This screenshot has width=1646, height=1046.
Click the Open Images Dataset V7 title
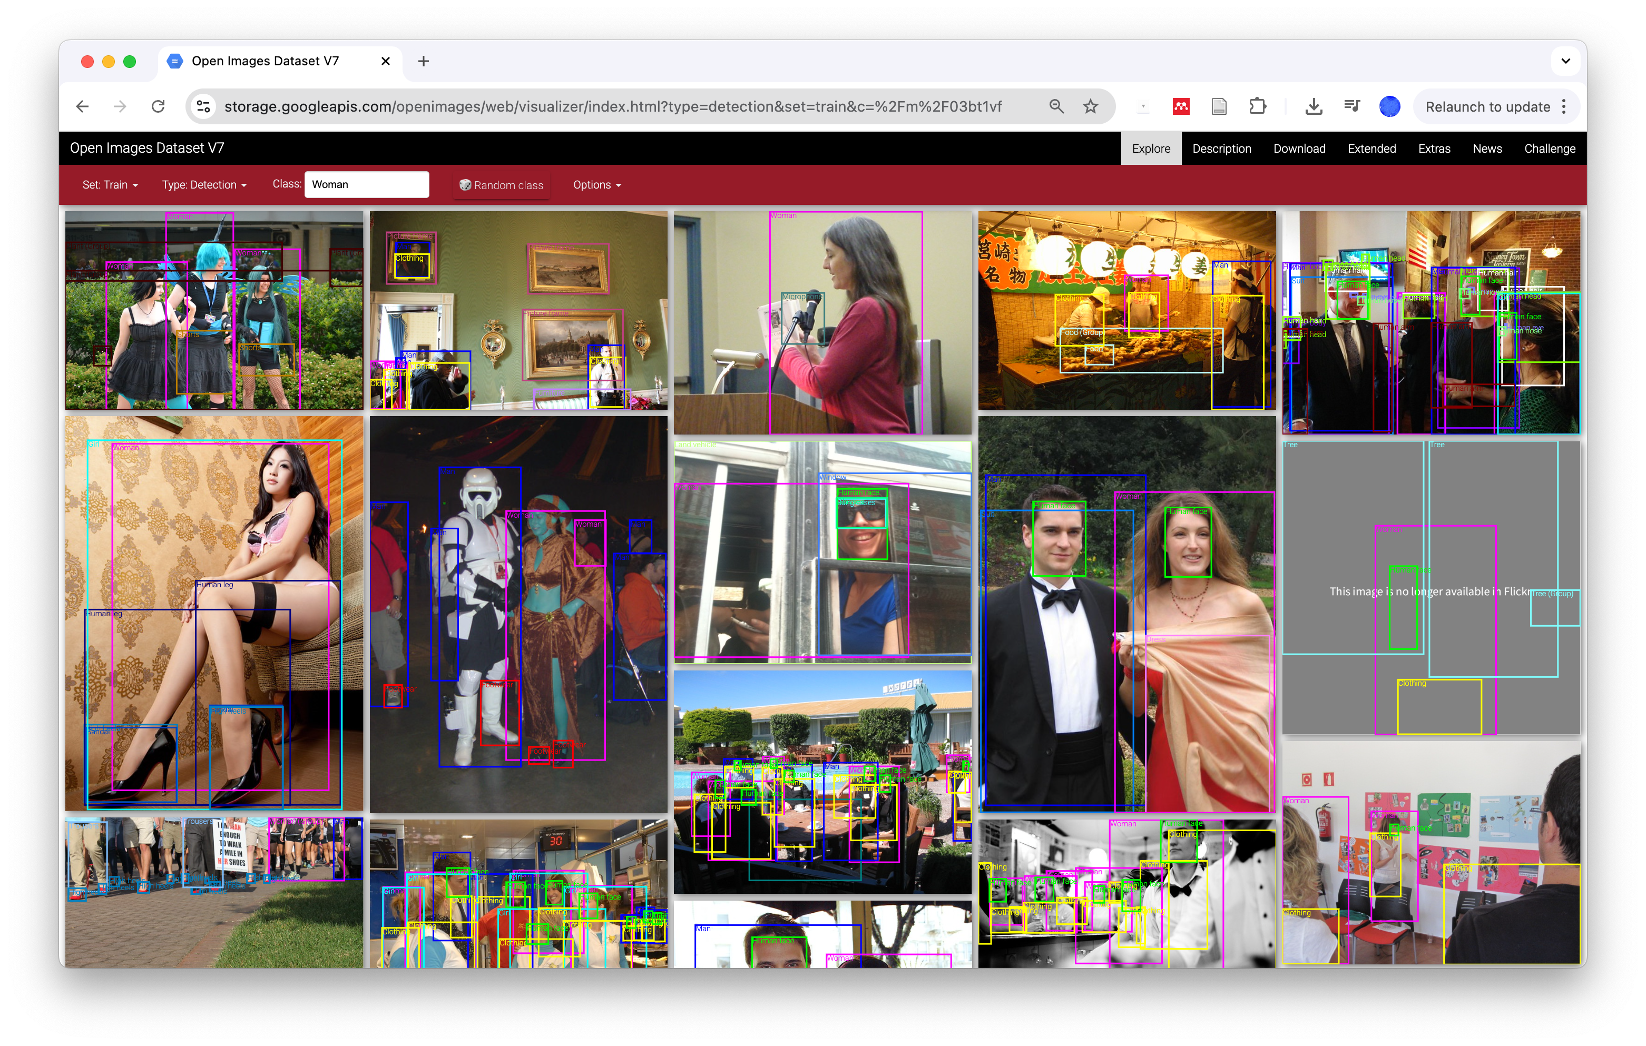[x=147, y=148]
